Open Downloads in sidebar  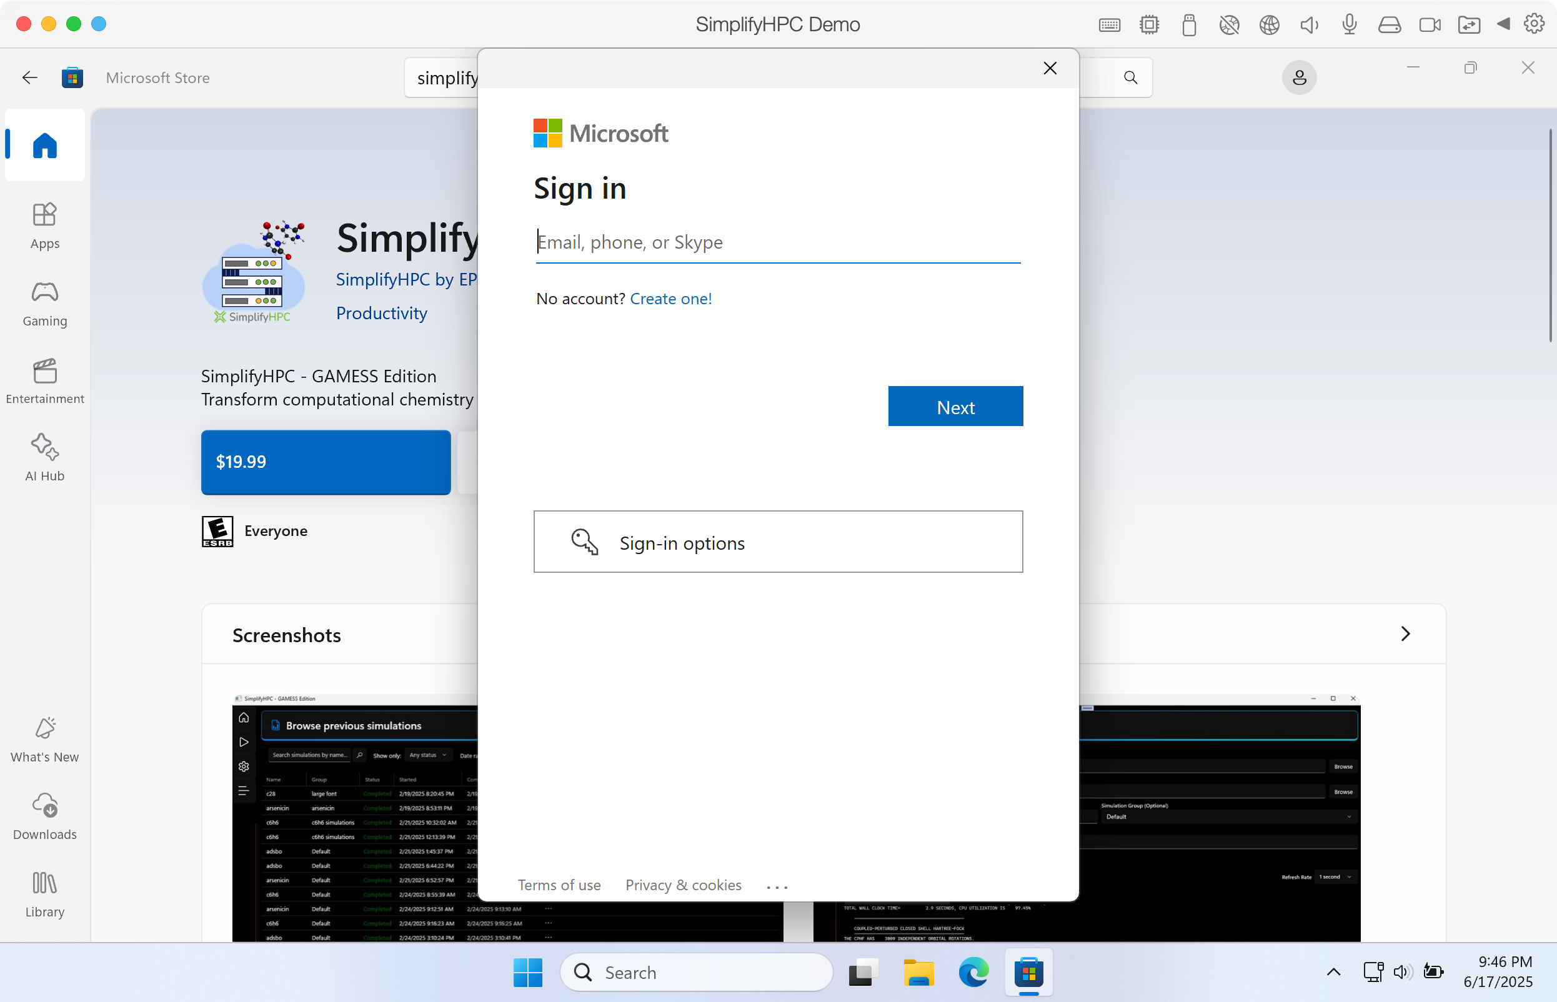tap(44, 816)
